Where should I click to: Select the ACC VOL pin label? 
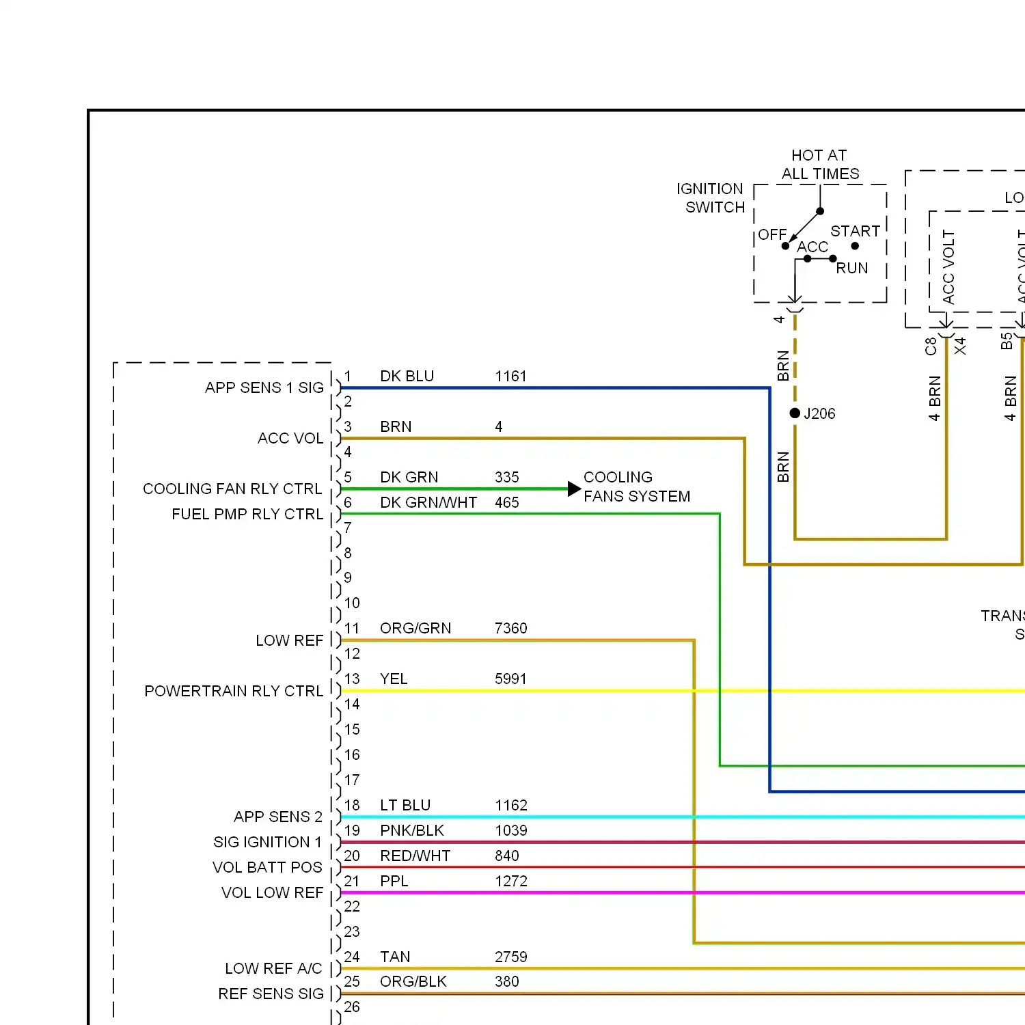[x=290, y=438]
